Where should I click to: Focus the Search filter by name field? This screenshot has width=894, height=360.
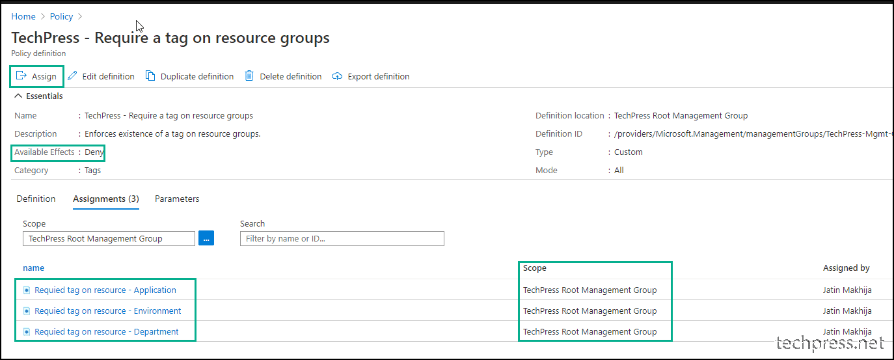click(x=342, y=239)
